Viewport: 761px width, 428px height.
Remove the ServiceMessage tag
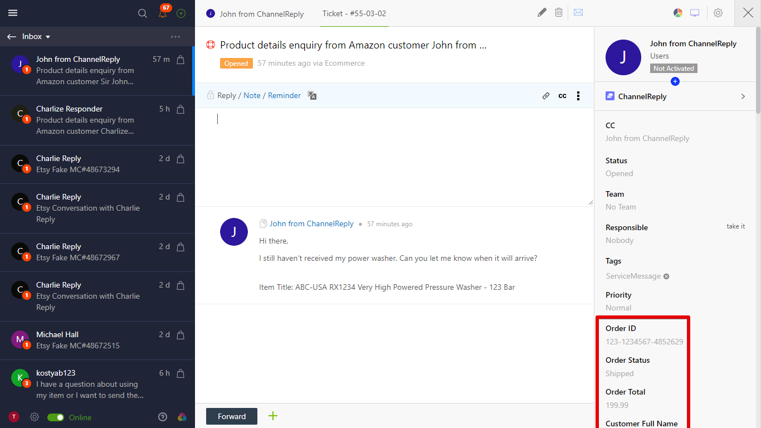pyautogui.click(x=666, y=276)
